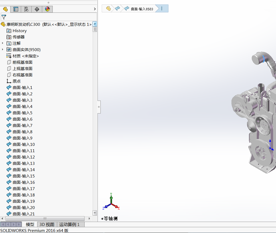The height and width of the screenshot is (233, 276).
Task: Expand the 注解 annotations folder arrow
Action: click(2, 43)
